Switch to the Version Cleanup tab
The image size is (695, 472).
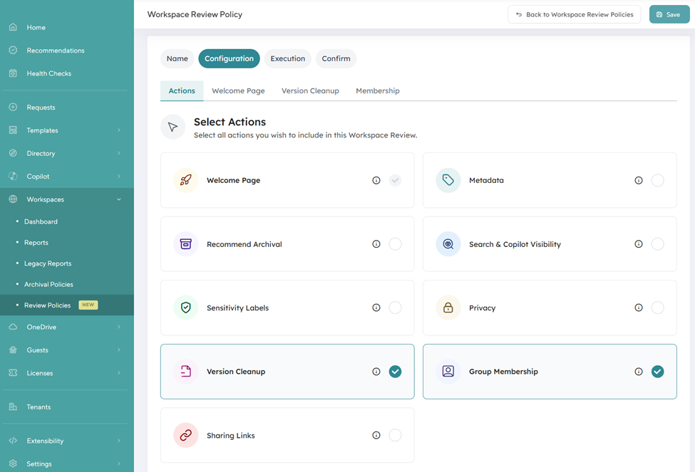[310, 91]
